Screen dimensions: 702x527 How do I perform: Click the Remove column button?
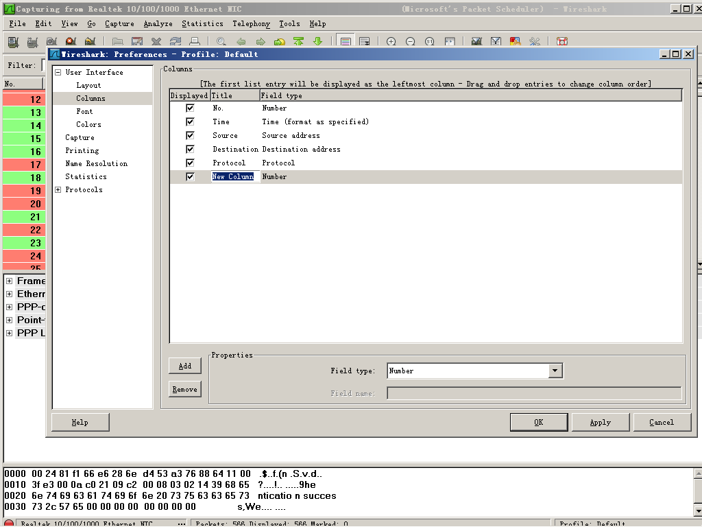click(185, 390)
